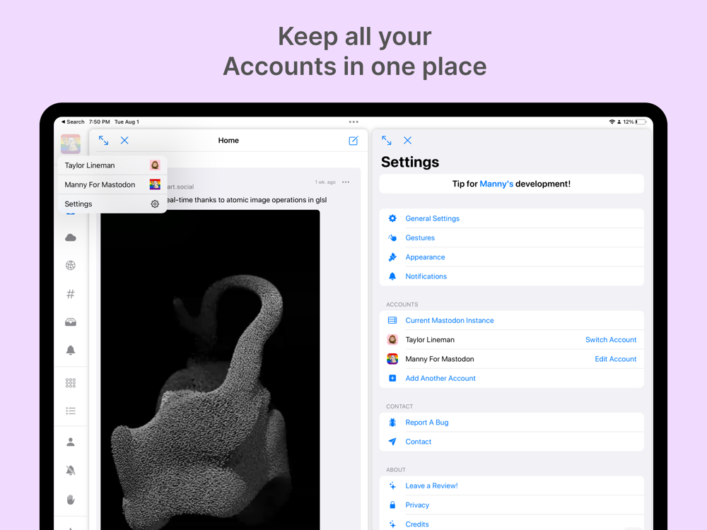Tap the plus icon beside Add Another Account
This screenshot has width=707, height=530.
[x=392, y=378]
